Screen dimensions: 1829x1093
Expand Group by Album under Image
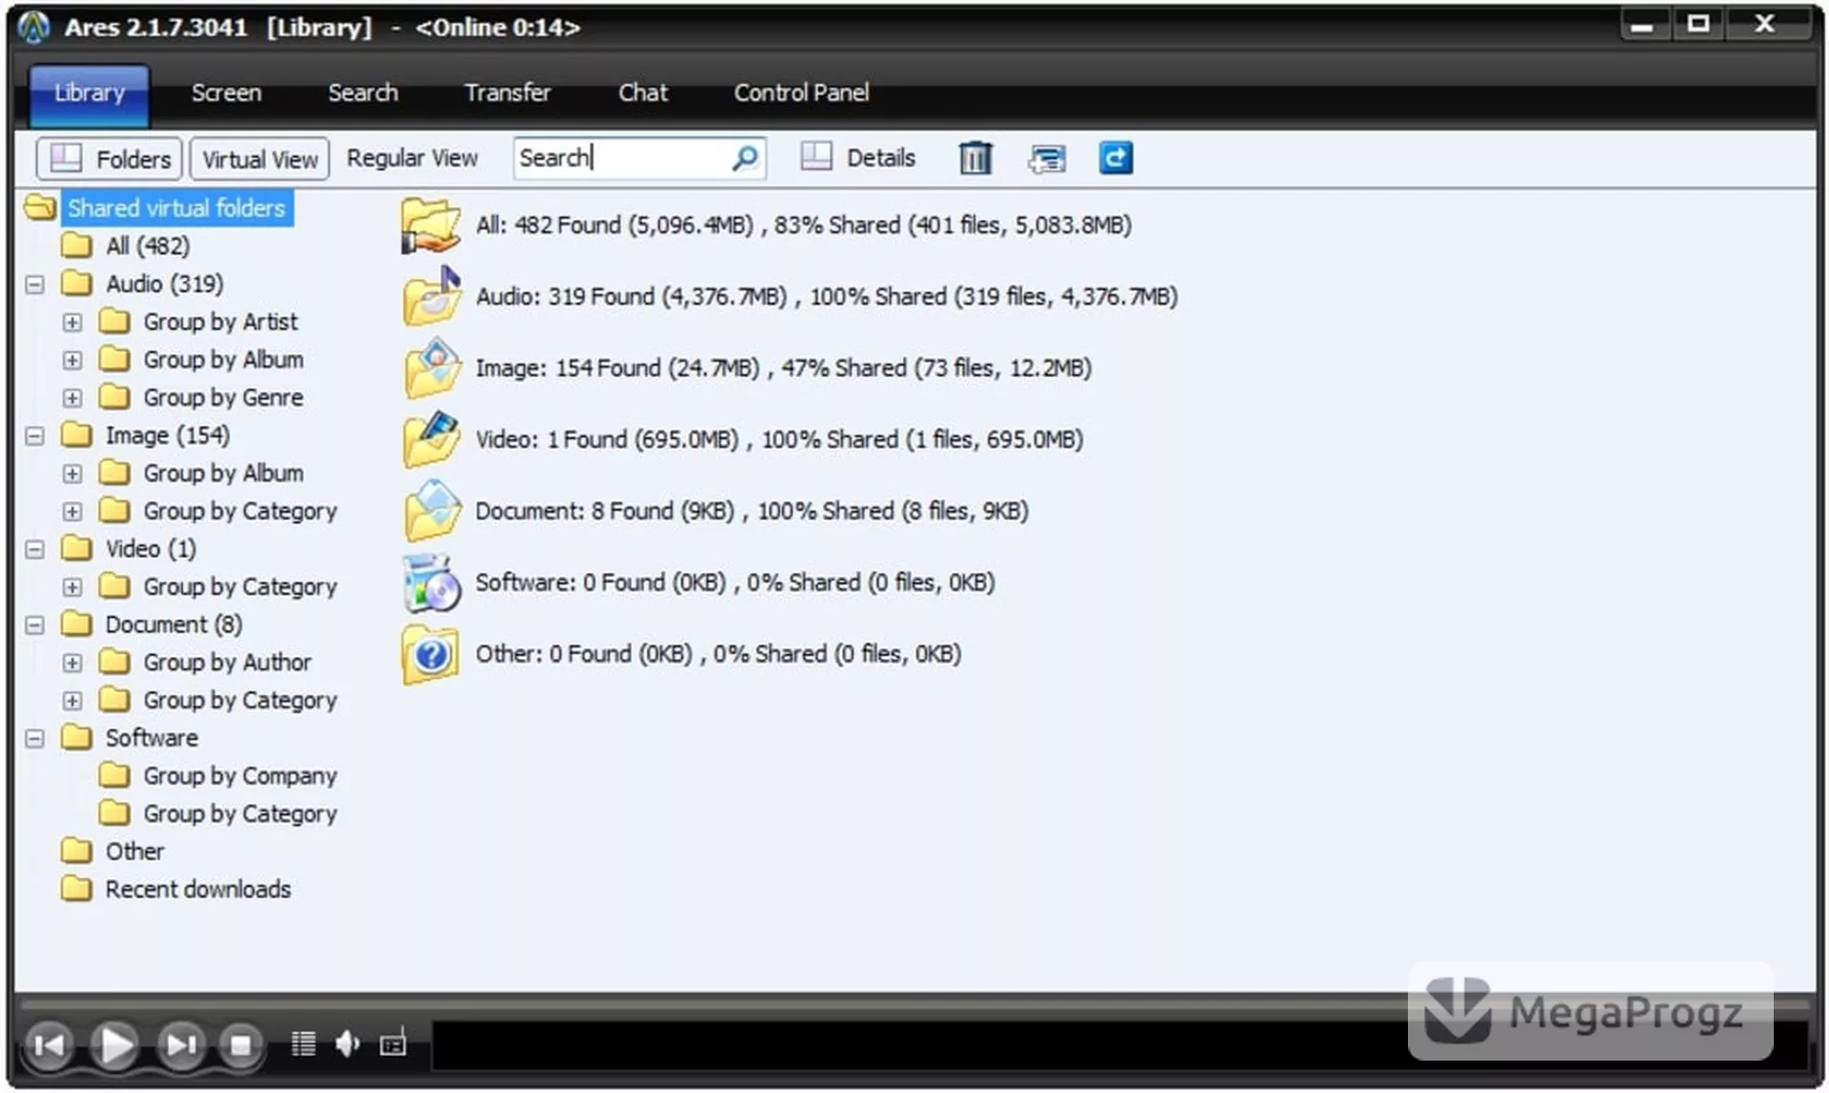tap(72, 473)
